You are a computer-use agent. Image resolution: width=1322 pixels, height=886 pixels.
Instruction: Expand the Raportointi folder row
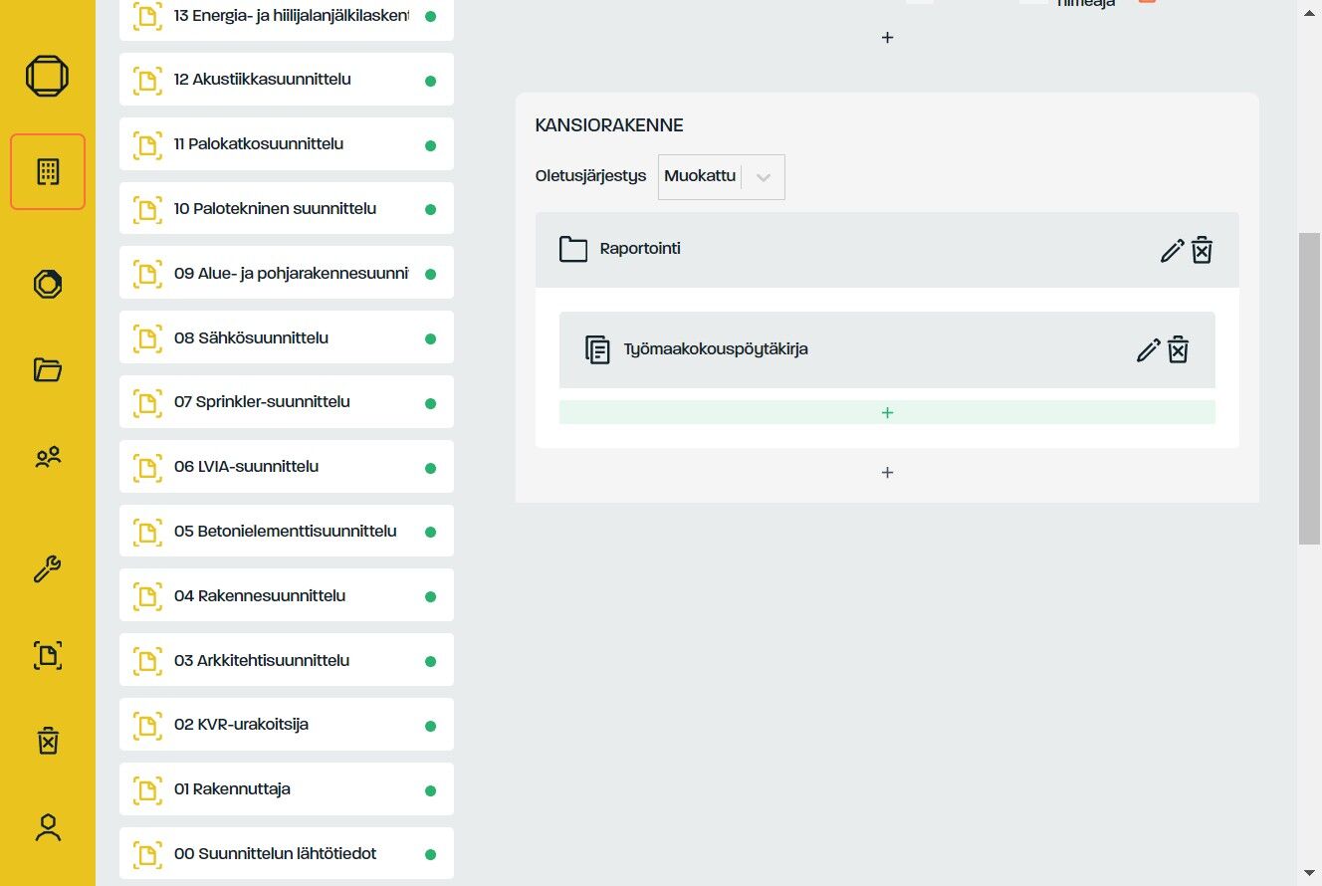(x=887, y=250)
